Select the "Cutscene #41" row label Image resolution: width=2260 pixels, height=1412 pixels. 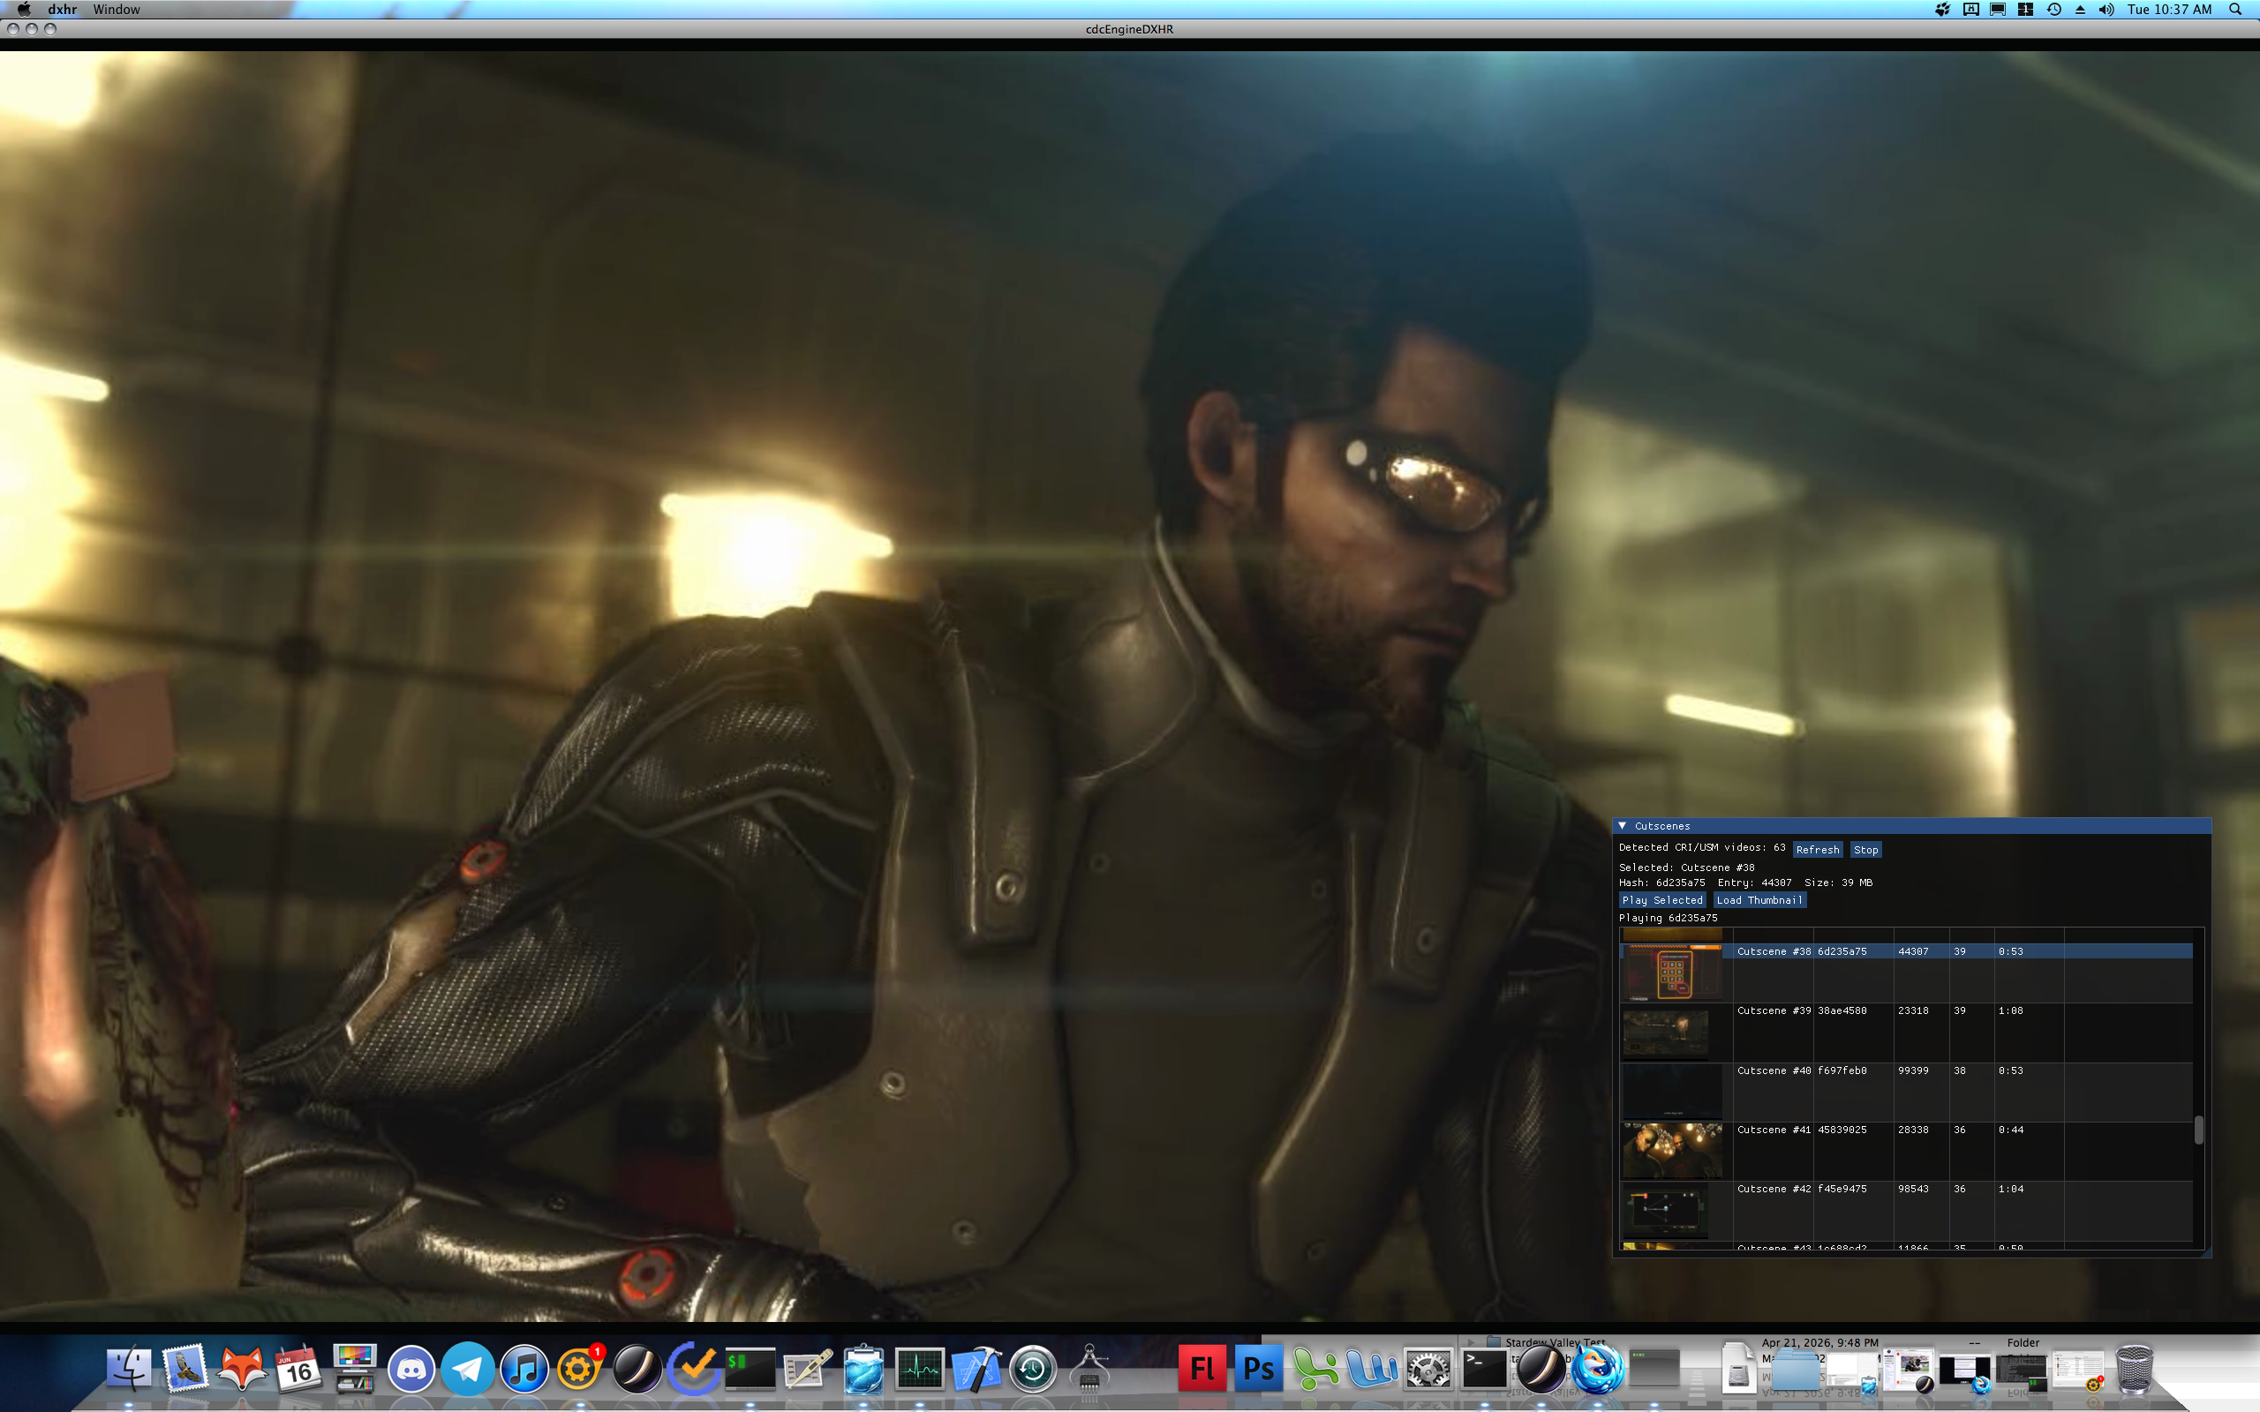(1774, 1130)
